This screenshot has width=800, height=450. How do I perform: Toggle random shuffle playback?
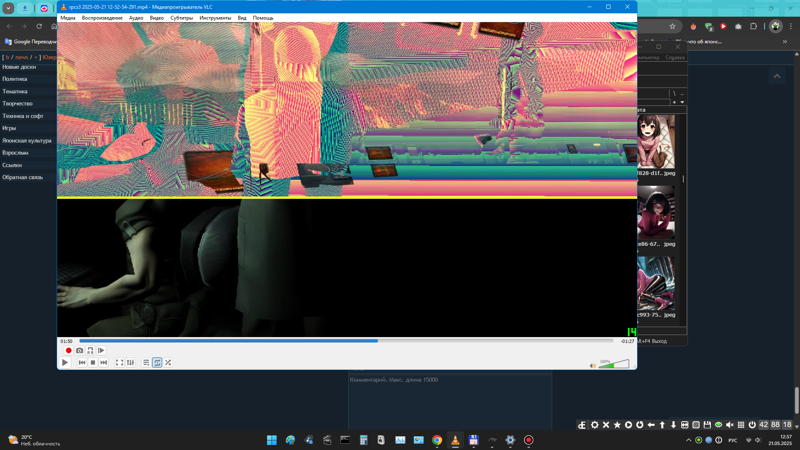tap(168, 362)
